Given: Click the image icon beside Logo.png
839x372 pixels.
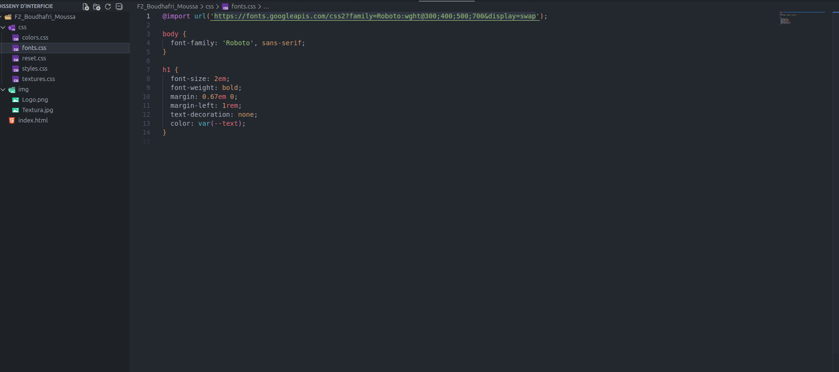Looking at the screenshot, I should point(16,100).
